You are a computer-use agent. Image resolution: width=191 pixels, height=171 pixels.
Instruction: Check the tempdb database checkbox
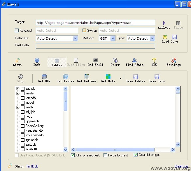pyautogui.click(x=22, y=98)
